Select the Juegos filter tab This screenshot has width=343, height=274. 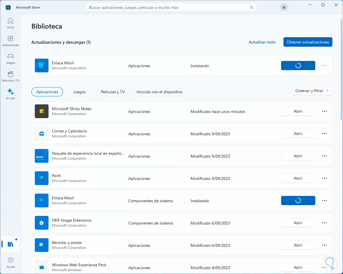coord(79,92)
